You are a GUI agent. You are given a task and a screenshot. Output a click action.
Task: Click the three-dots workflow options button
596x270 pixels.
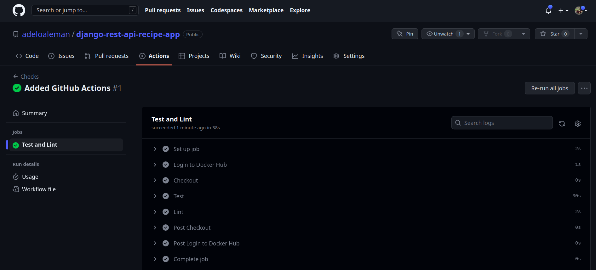point(584,88)
